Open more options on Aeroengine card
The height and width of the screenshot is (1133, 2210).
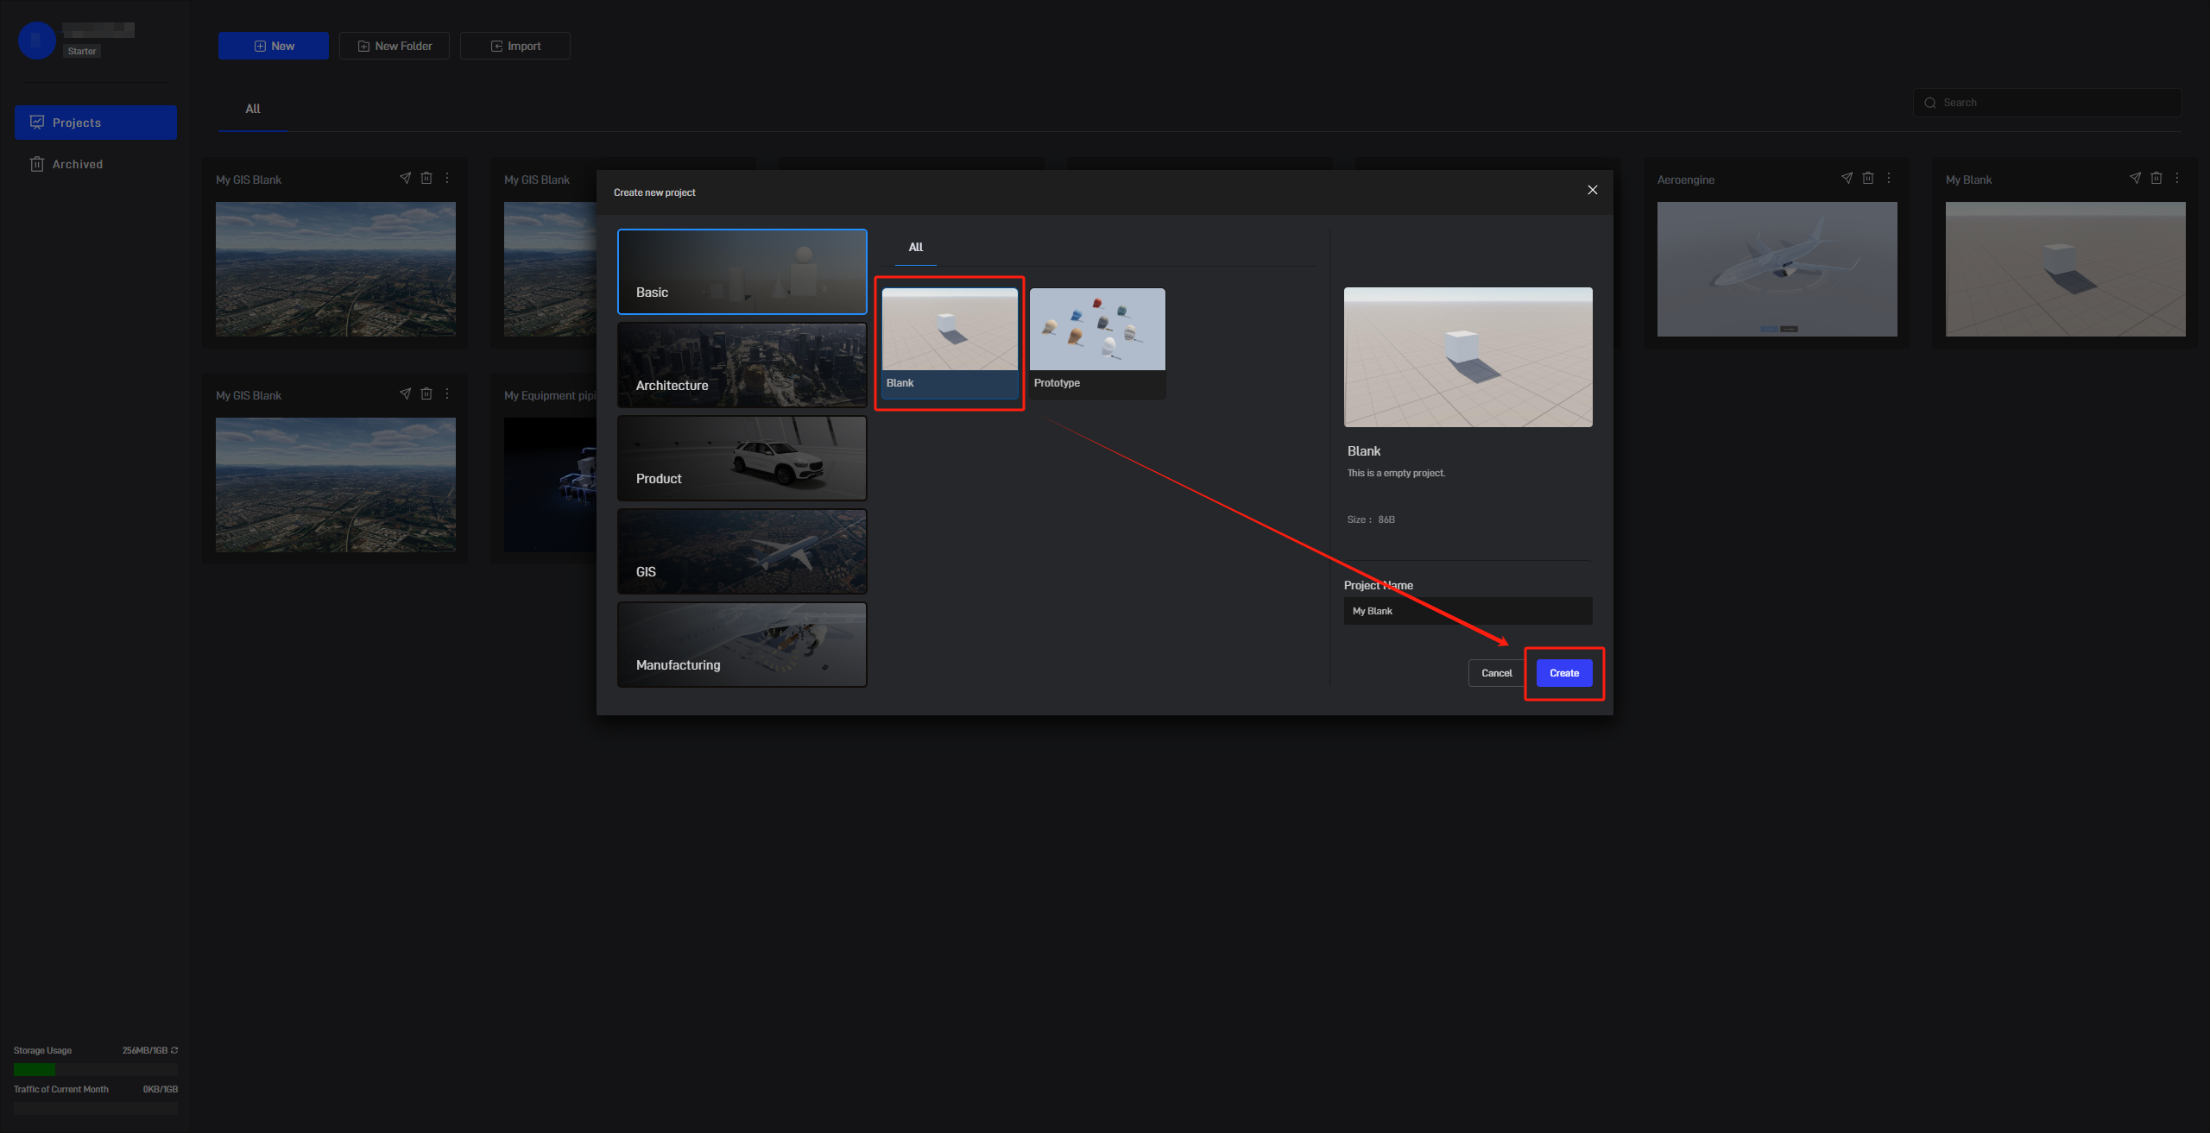[1889, 178]
